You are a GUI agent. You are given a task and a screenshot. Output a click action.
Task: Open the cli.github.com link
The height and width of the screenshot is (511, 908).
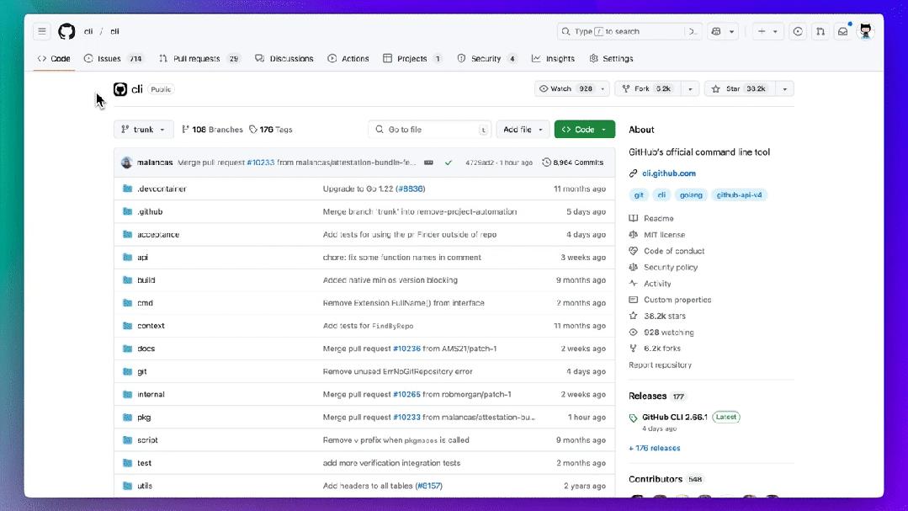(669, 173)
